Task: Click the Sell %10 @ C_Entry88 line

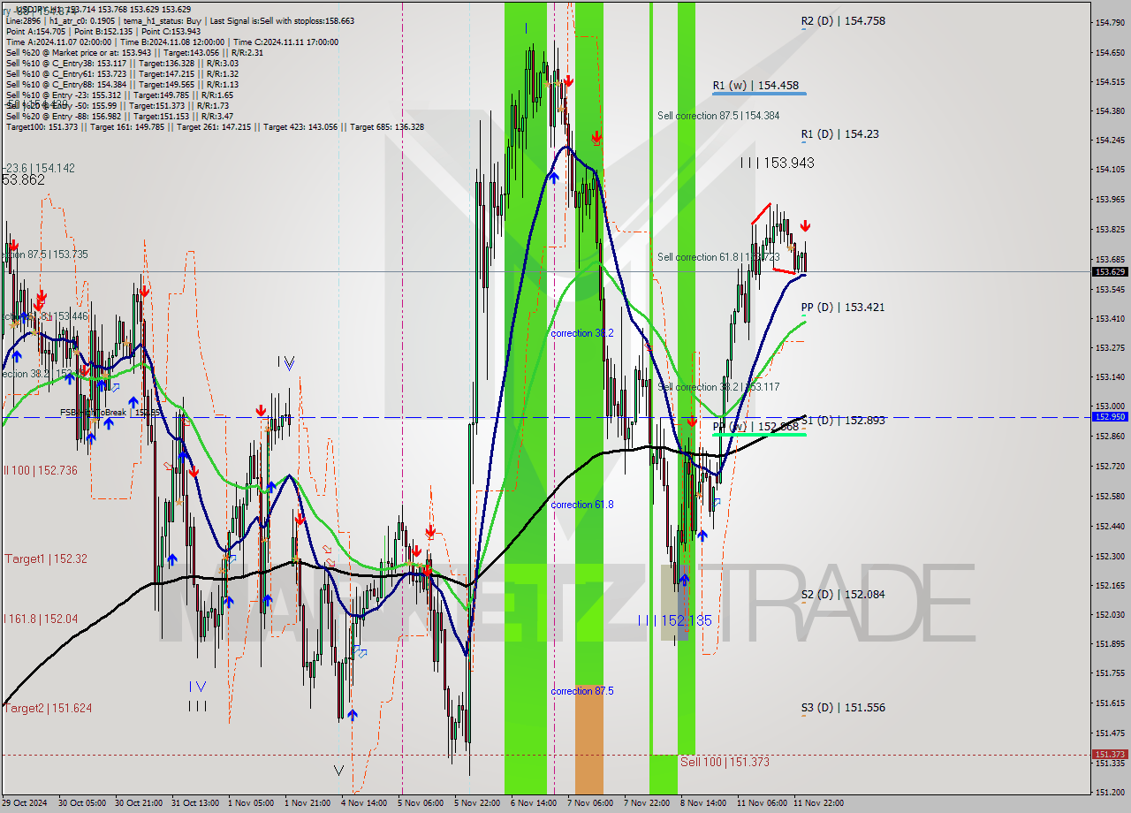Action: (x=122, y=84)
